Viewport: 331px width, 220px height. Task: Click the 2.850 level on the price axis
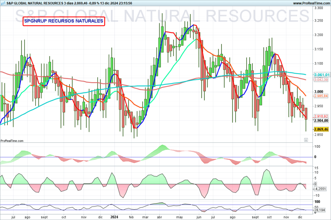(319, 135)
